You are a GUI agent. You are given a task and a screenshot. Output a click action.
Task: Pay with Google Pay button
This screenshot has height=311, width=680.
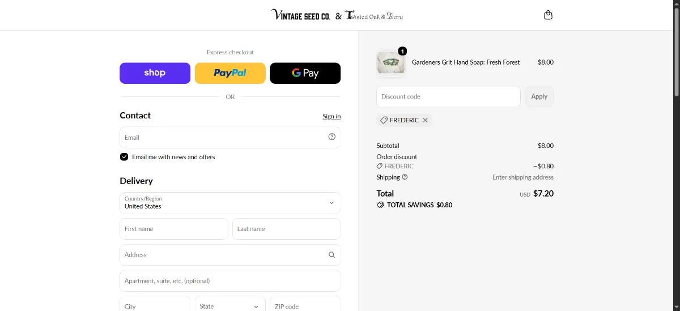click(305, 73)
